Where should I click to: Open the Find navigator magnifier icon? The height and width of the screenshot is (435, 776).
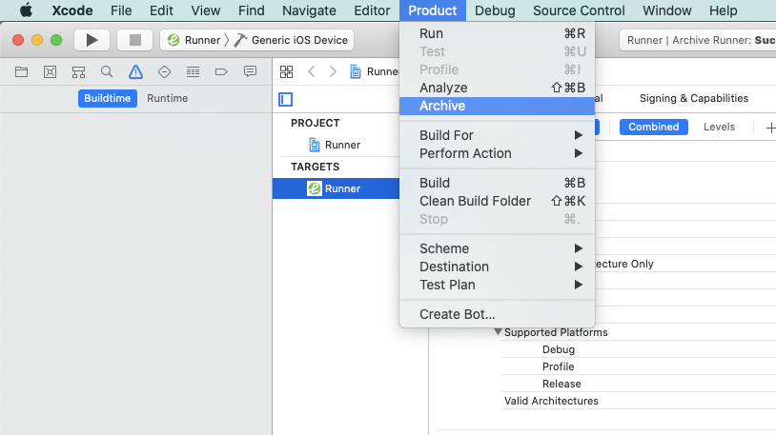click(x=107, y=71)
